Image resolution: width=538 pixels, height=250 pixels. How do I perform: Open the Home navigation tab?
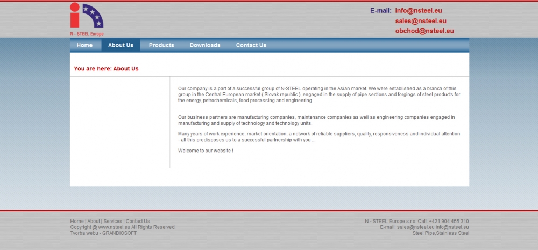pos(84,45)
